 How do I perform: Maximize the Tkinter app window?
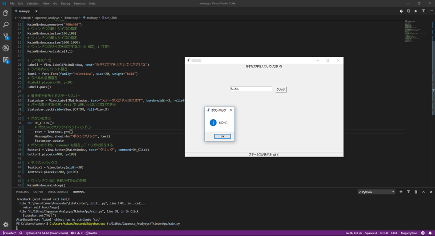point(328,61)
